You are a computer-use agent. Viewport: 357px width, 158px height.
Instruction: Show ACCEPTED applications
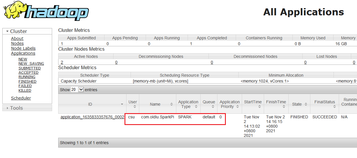click(x=28, y=73)
